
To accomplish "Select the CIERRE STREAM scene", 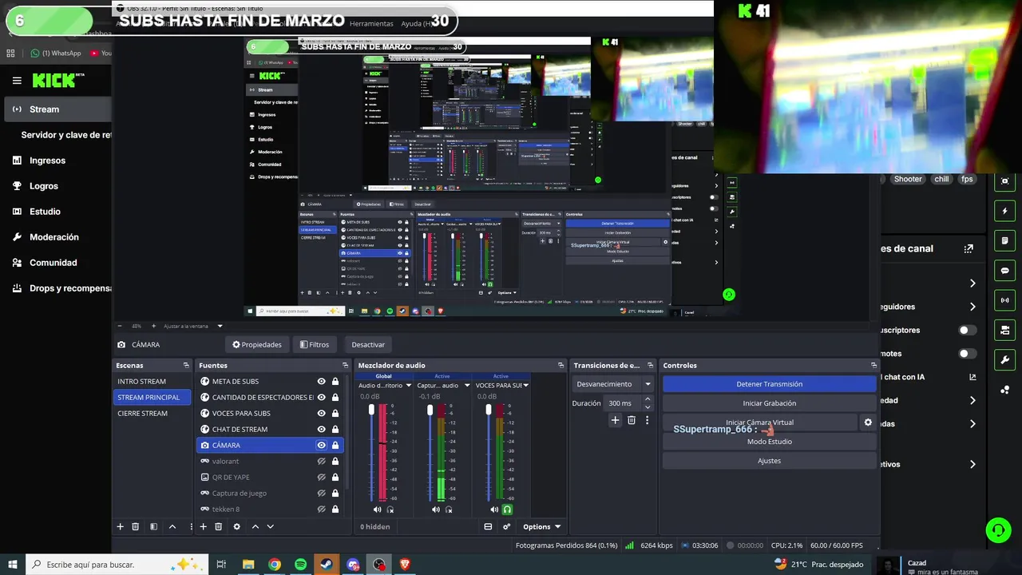I will (142, 414).
